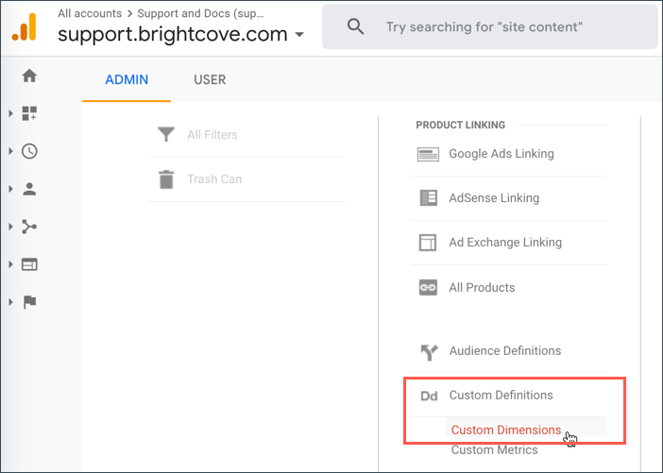
Task: Click the PRODUCT LINKING section heading
Action: click(461, 126)
